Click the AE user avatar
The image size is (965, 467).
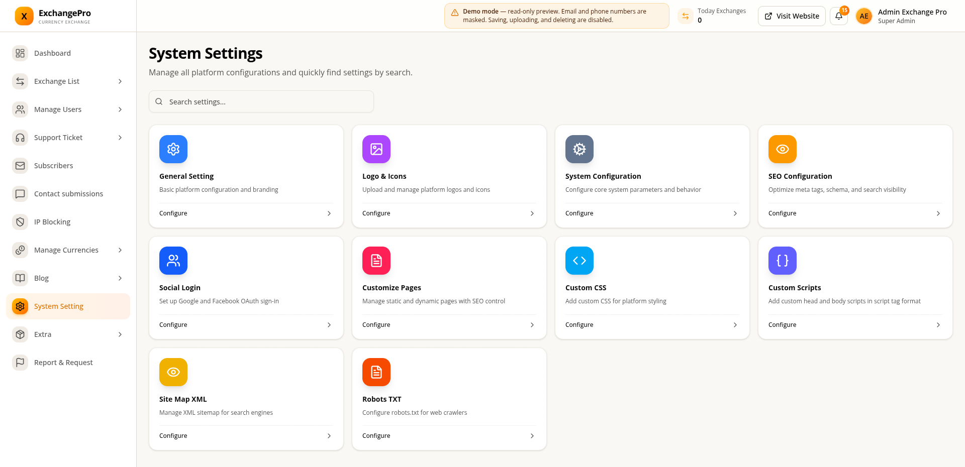click(x=864, y=16)
